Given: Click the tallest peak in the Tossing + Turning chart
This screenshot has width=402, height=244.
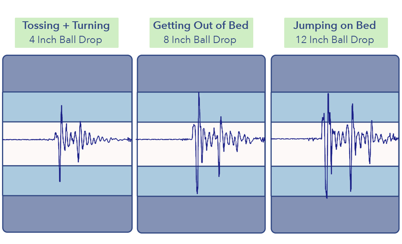Looking at the screenshot, I should 62,106.
